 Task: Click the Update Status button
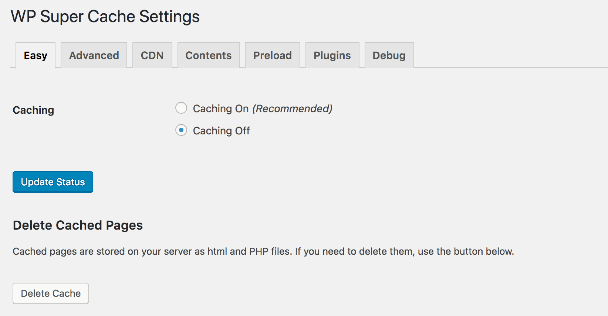(53, 182)
